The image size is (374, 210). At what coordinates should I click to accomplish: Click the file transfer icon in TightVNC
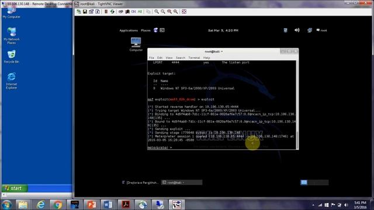[x=148, y=12]
